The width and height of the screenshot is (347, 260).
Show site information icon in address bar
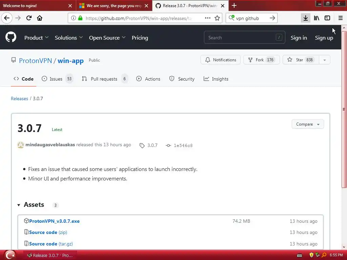tap(74, 18)
